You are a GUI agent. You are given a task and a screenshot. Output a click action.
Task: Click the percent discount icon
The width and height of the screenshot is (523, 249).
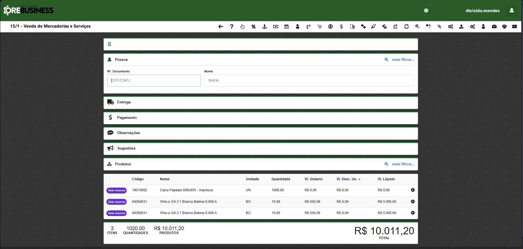(x=253, y=26)
